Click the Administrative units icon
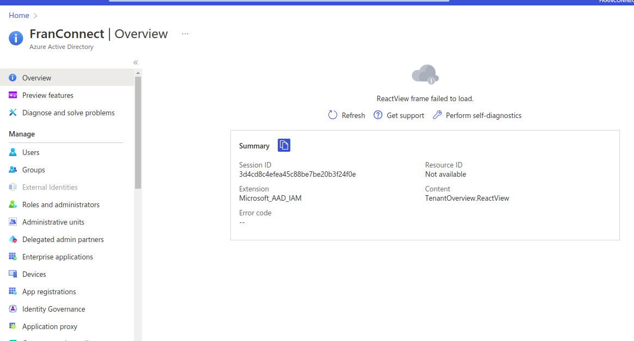 13,221
